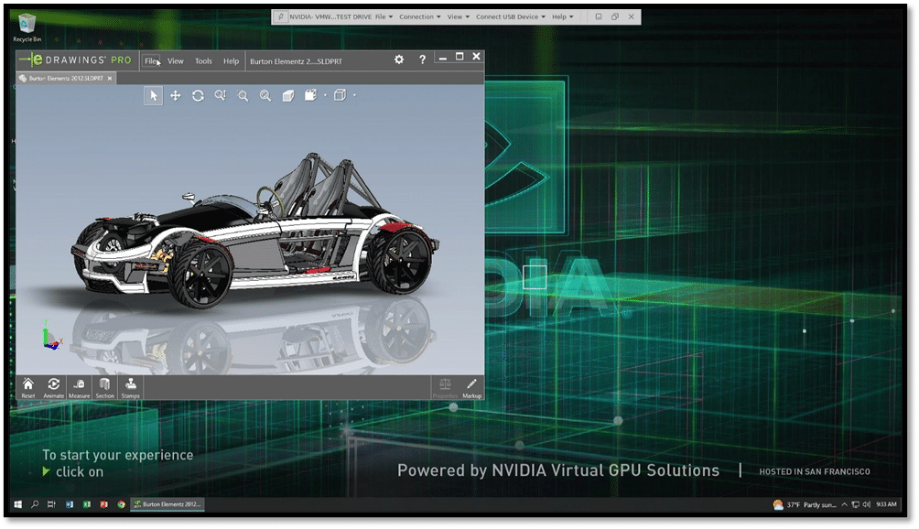The image size is (919, 529).
Task: Open the Measure tool
Action: 79,388
